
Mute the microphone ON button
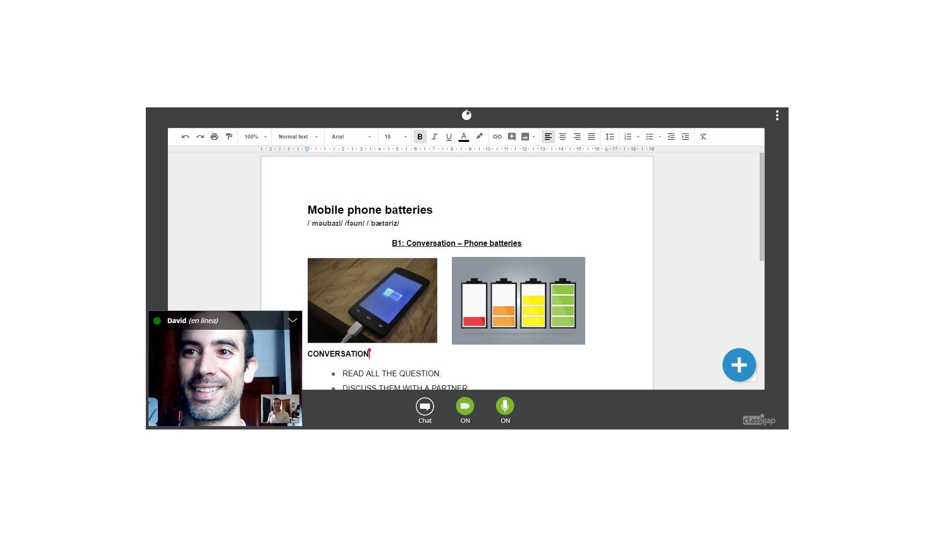click(505, 406)
